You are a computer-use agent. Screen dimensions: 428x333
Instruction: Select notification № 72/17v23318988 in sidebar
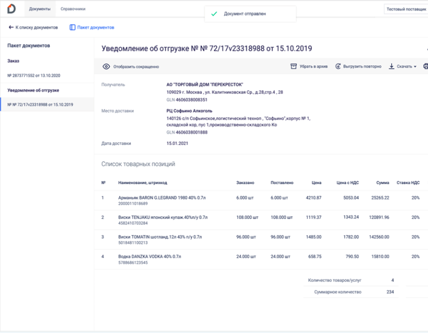40,104
